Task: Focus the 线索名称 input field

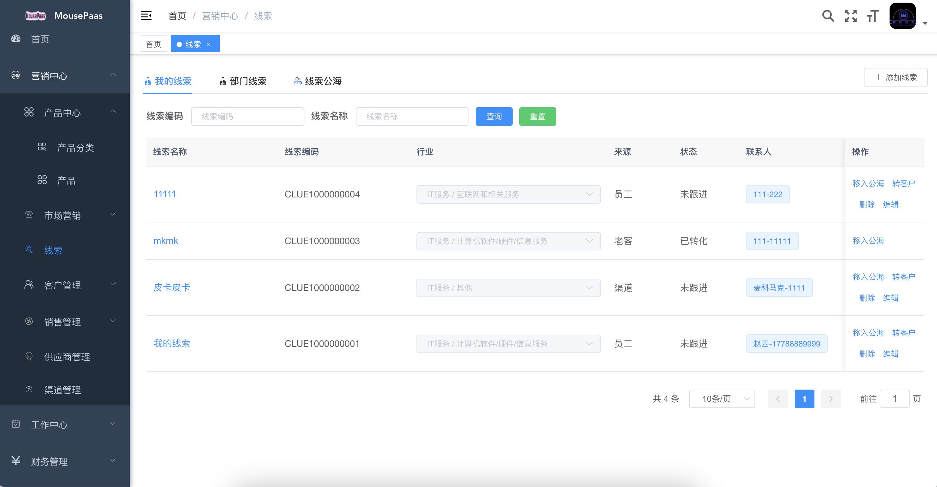Action: (x=412, y=116)
